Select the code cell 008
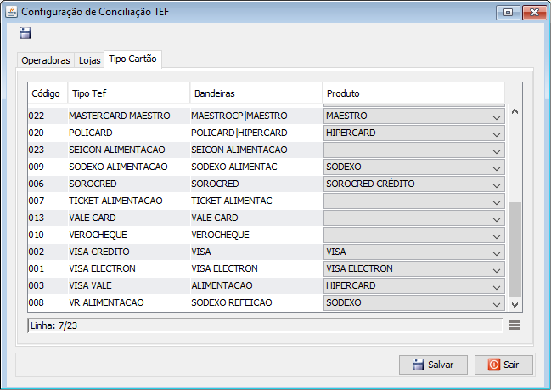Image resolution: width=551 pixels, height=390 pixels. pyautogui.click(x=48, y=302)
